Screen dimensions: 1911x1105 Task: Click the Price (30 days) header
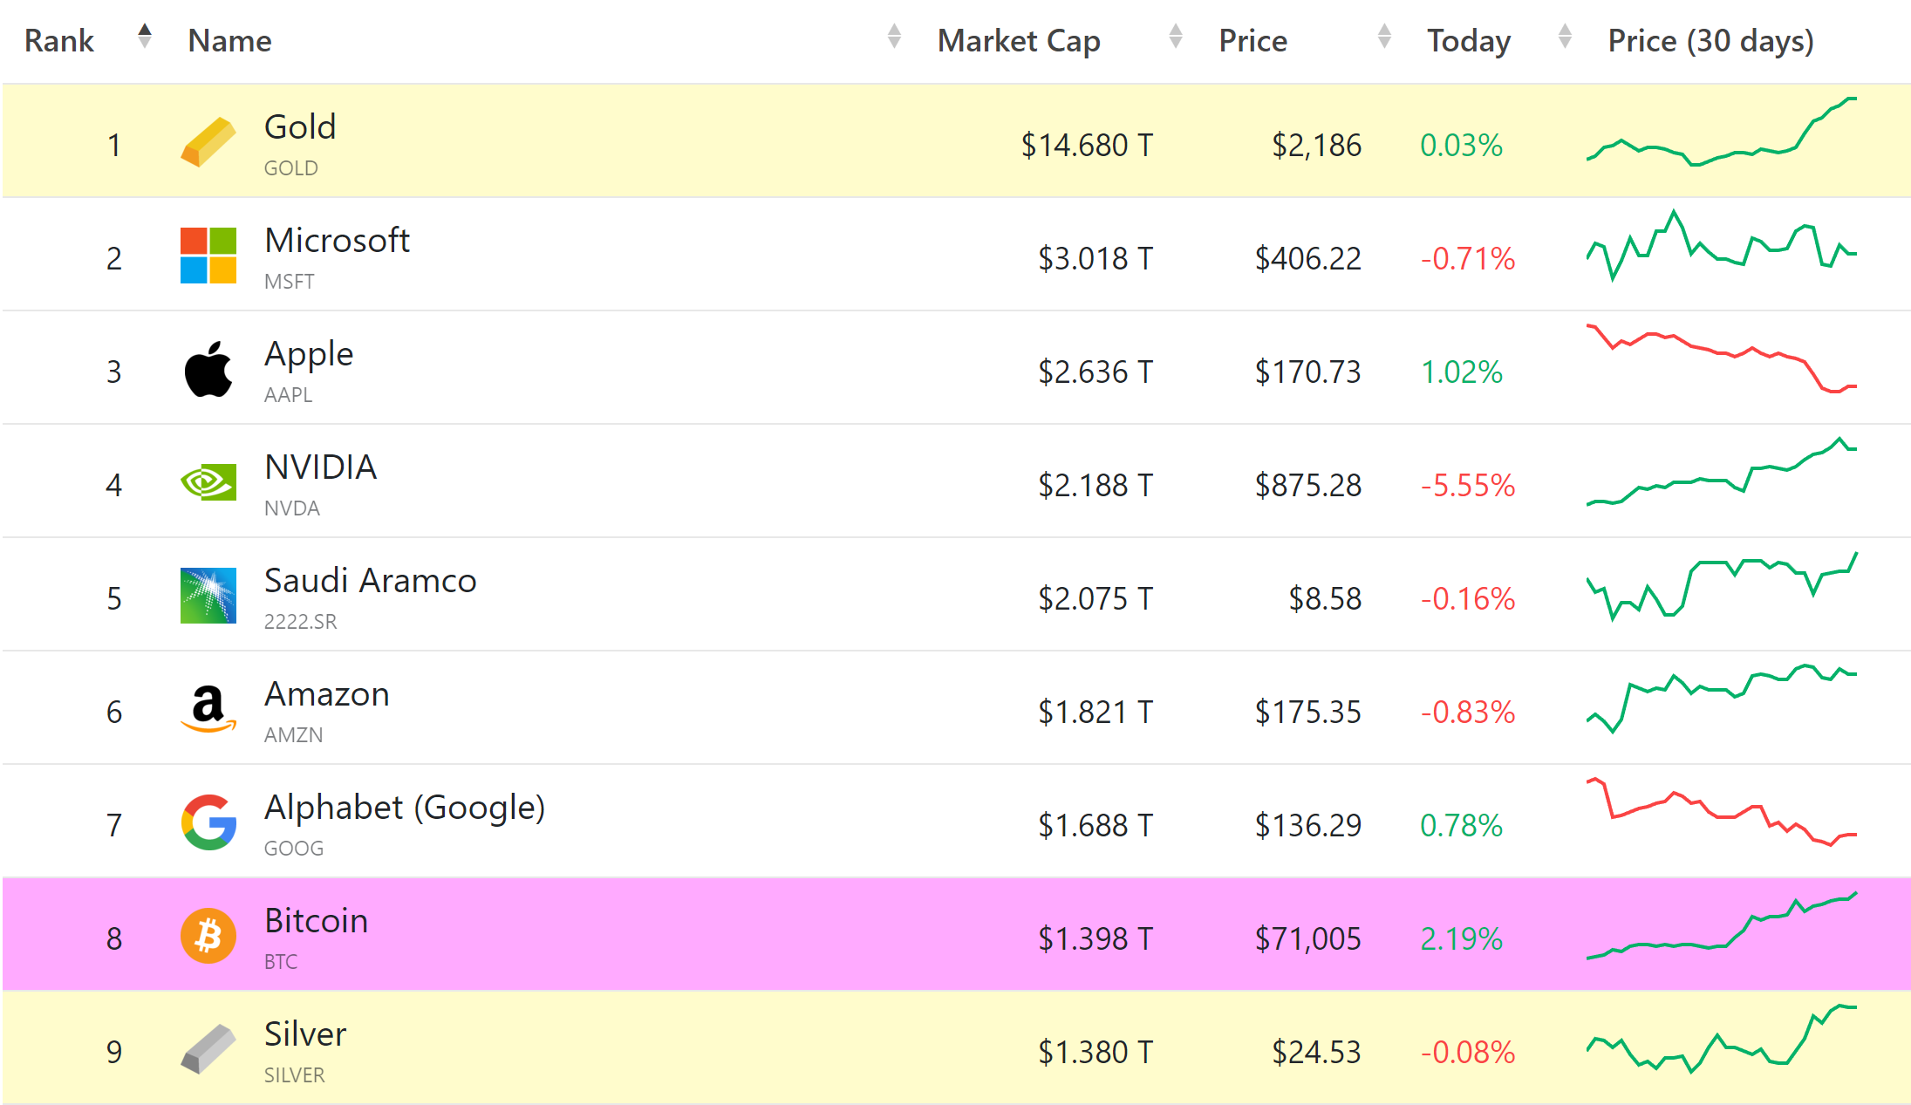(1710, 41)
